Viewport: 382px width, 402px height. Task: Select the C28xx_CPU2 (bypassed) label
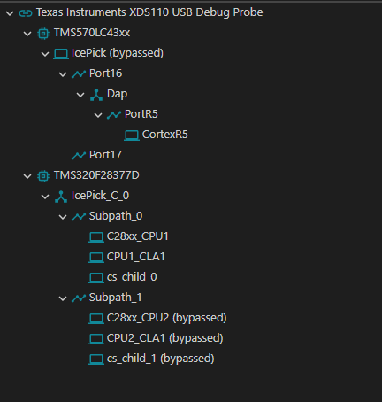pyautogui.click(x=167, y=318)
